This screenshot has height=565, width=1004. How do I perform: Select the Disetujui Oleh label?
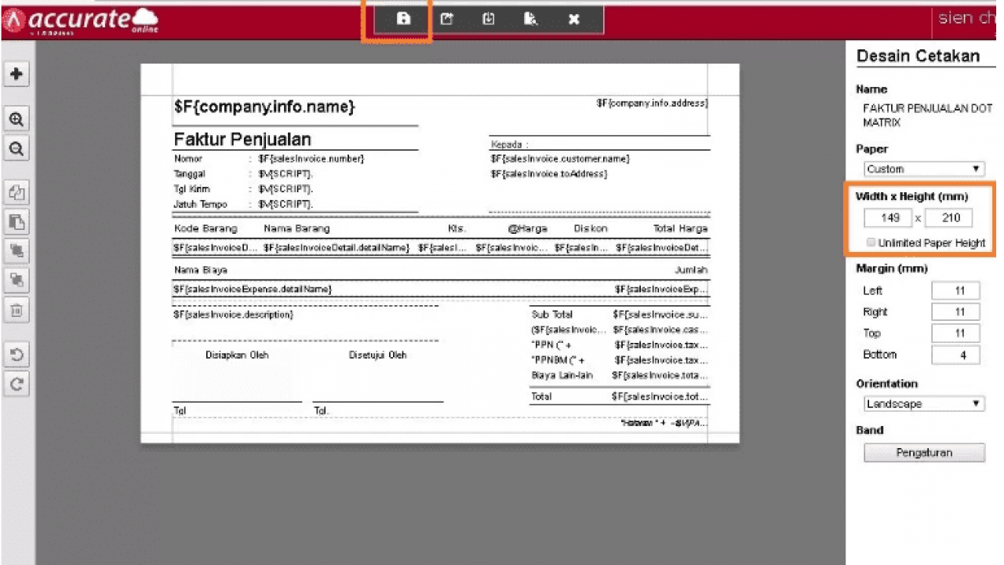tap(378, 355)
